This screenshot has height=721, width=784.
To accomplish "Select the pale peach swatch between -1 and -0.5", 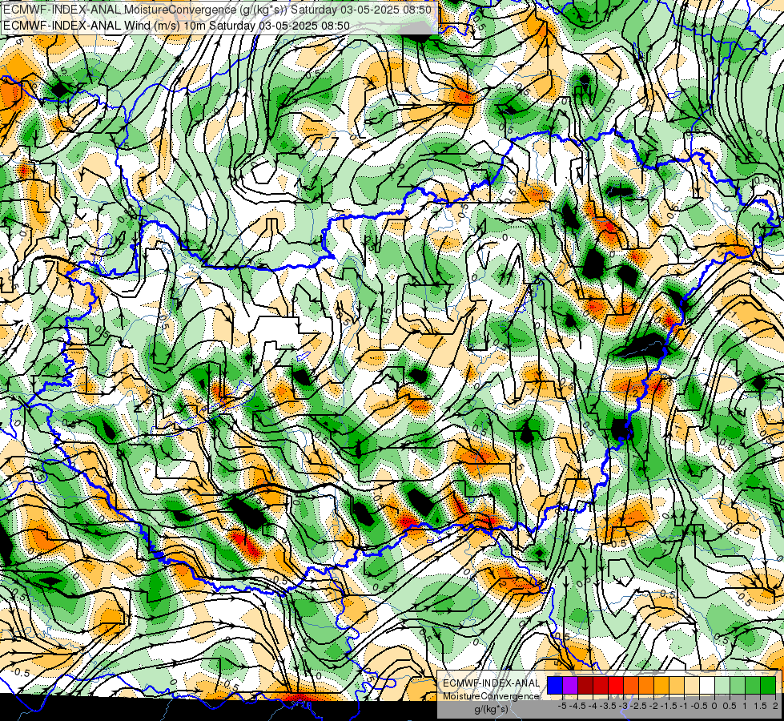I will (692, 685).
